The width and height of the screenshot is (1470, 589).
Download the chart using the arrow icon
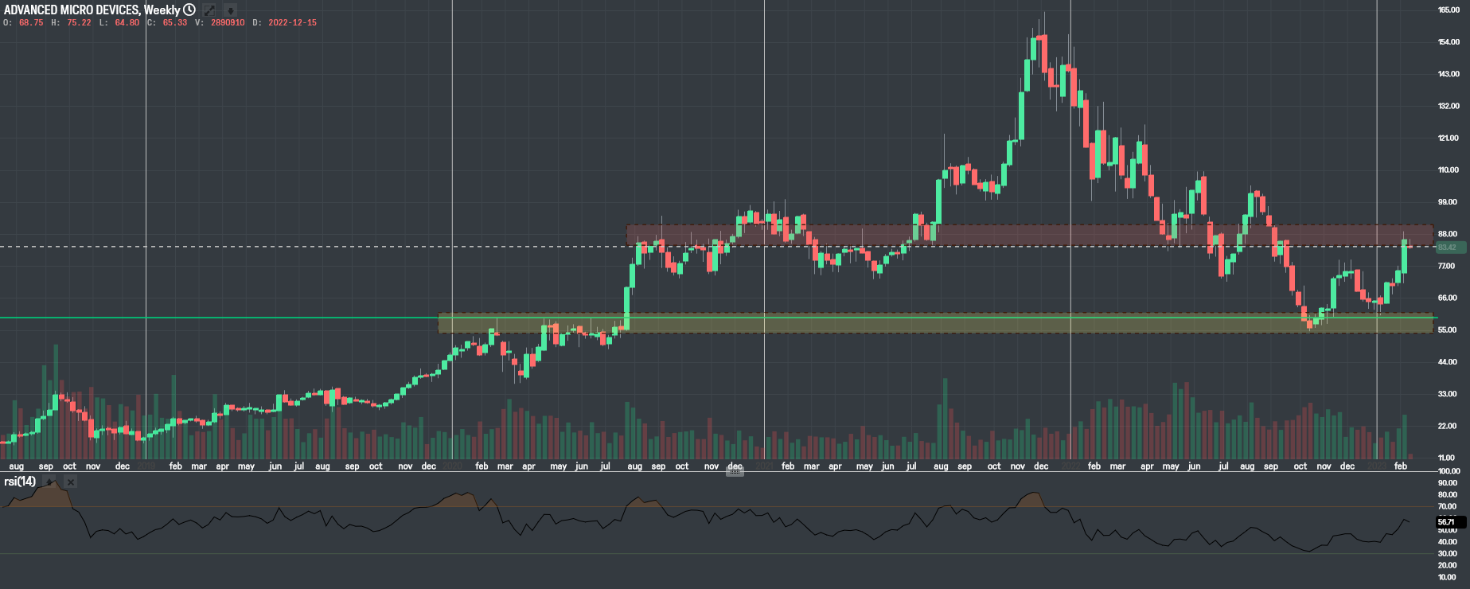[230, 10]
